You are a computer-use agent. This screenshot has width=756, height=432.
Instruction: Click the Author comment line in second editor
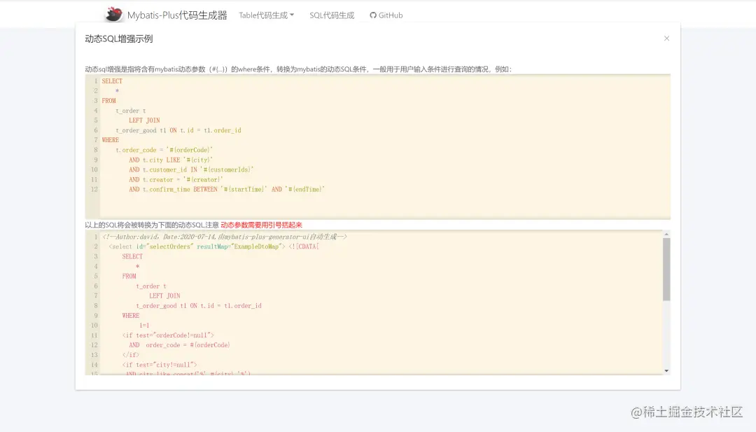pos(225,237)
